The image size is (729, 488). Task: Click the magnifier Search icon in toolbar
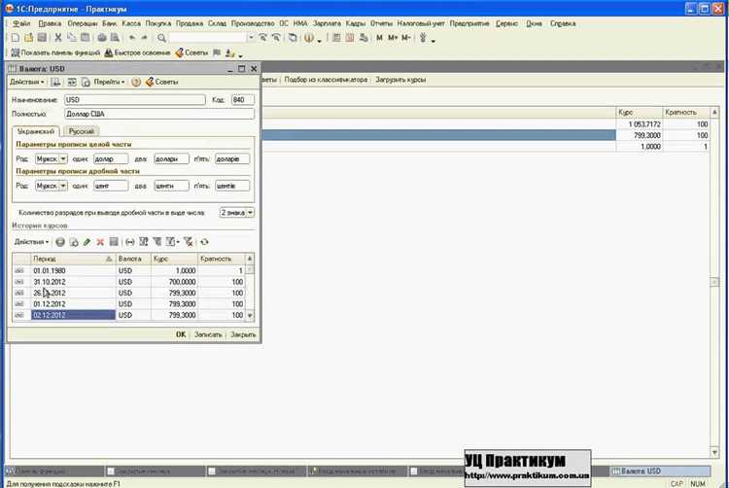161,38
